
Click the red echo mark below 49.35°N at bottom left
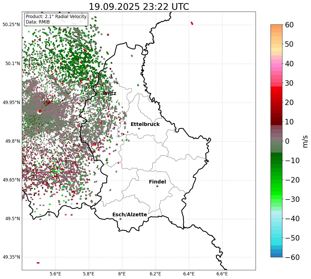(x=38, y=263)
